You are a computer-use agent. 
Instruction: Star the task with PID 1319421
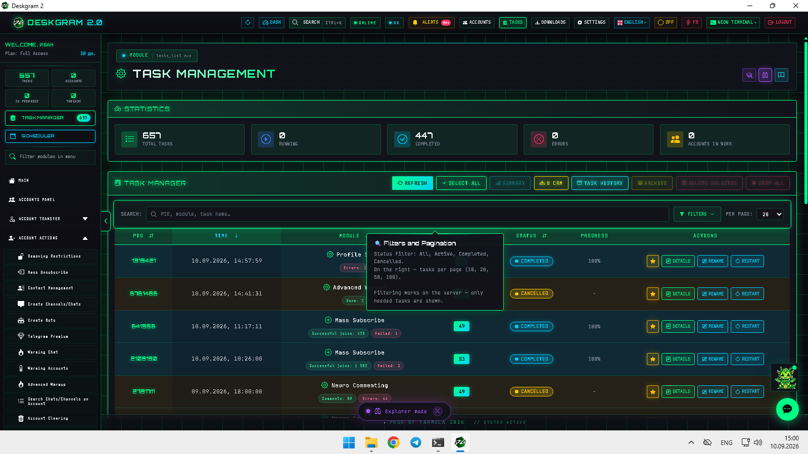[653, 261]
